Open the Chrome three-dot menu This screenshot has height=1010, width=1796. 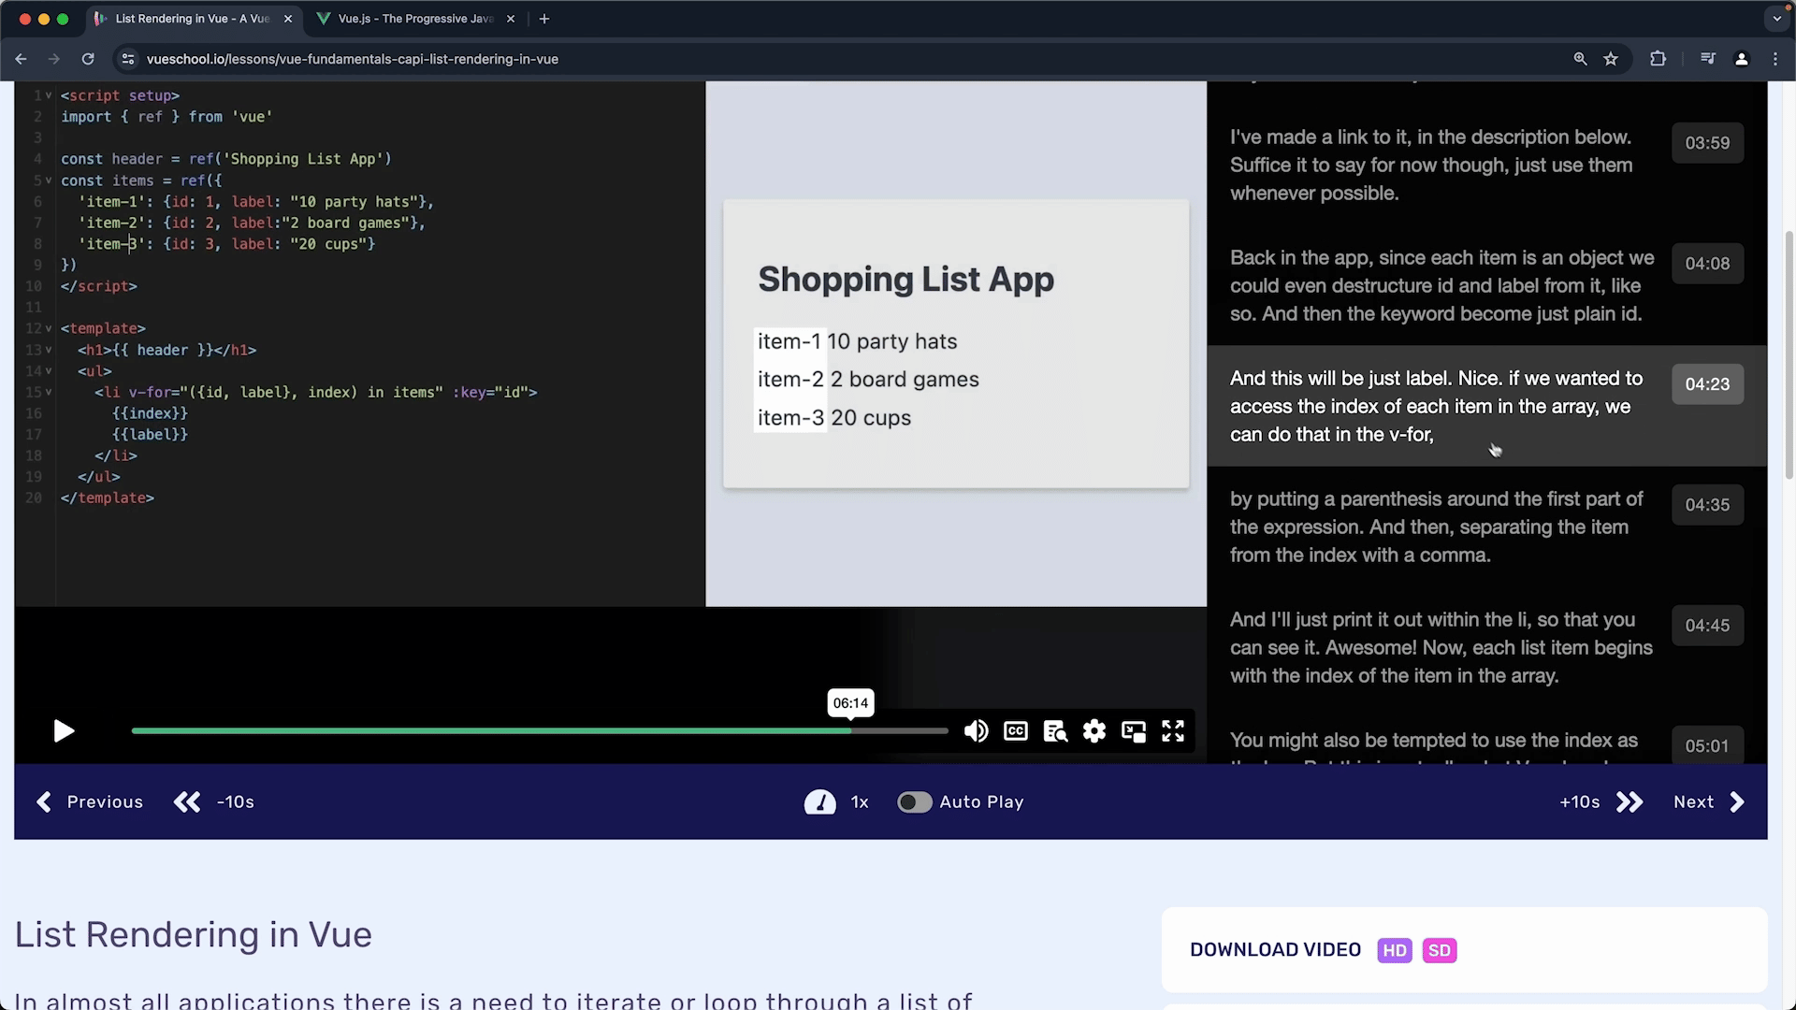[x=1775, y=59]
